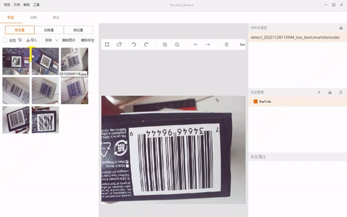347x217 pixels.
Task: Click the undo arrow icon
Action: pos(134,45)
